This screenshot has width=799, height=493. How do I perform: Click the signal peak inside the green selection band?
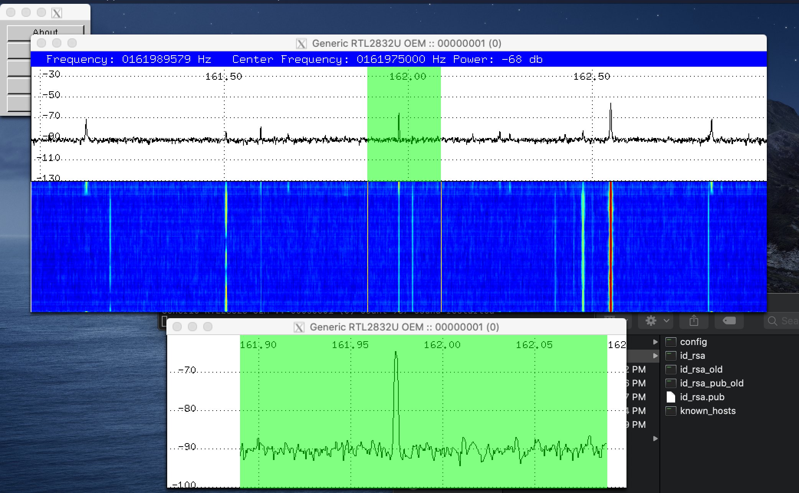coord(399,126)
